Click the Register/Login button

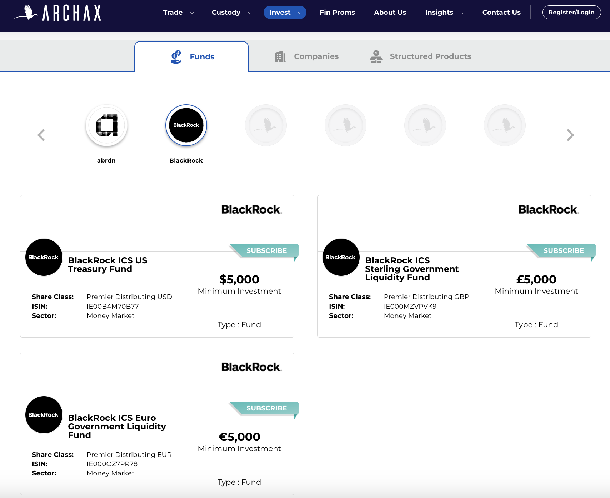tap(571, 13)
